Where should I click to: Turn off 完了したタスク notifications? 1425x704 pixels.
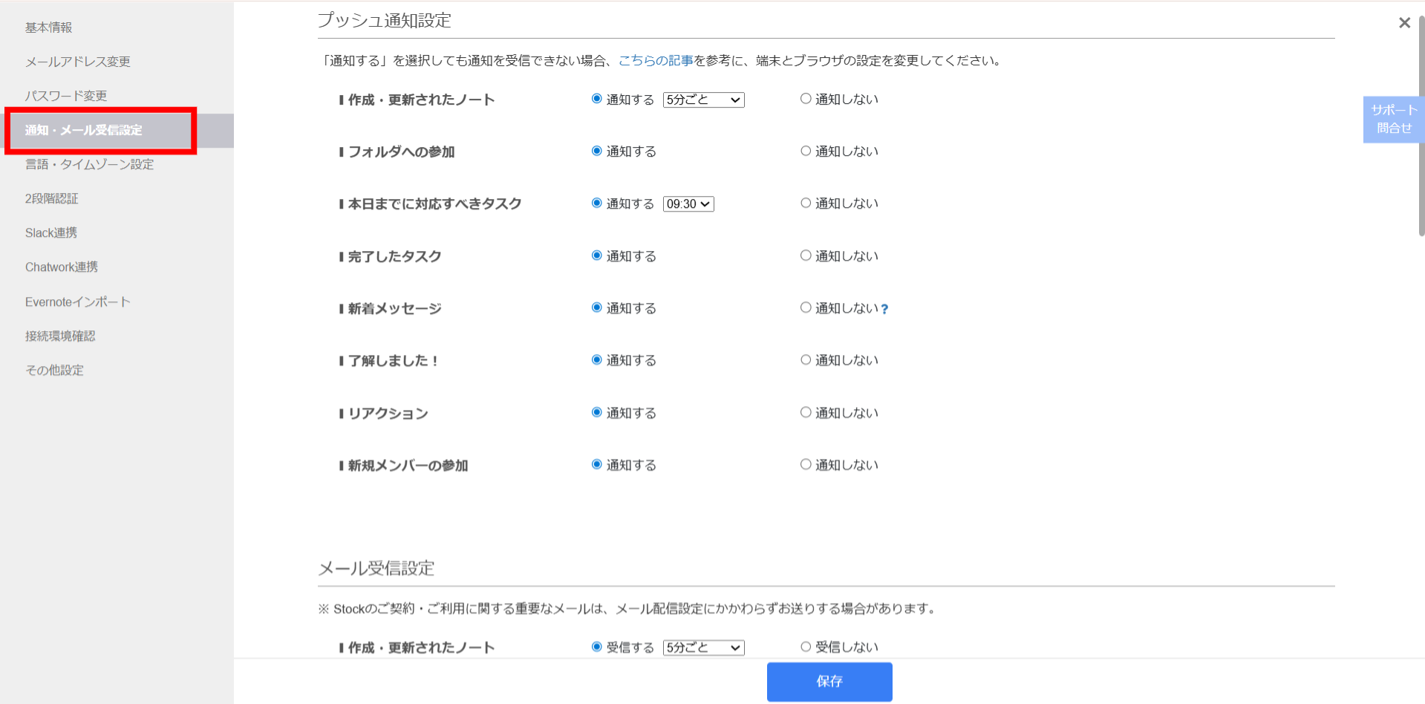click(x=805, y=255)
